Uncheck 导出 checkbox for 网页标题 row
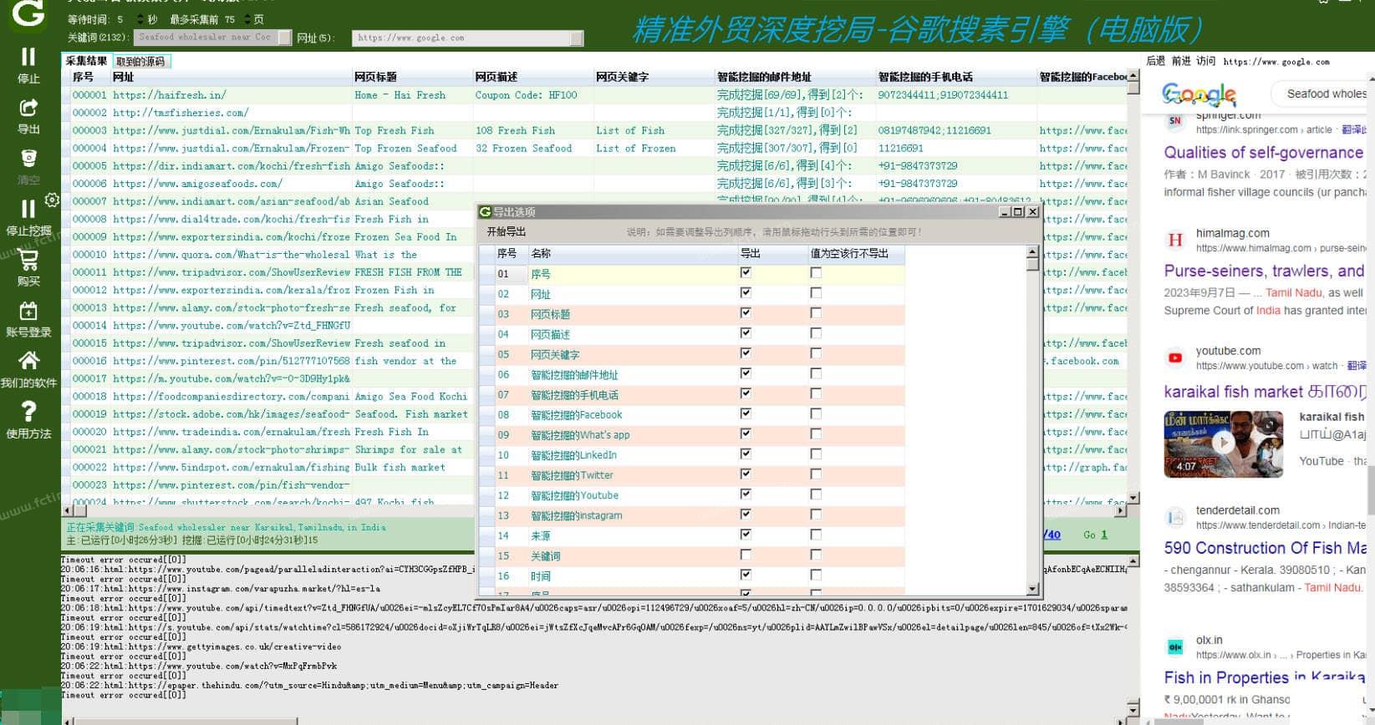The width and height of the screenshot is (1375, 725). (x=746, y=312)
